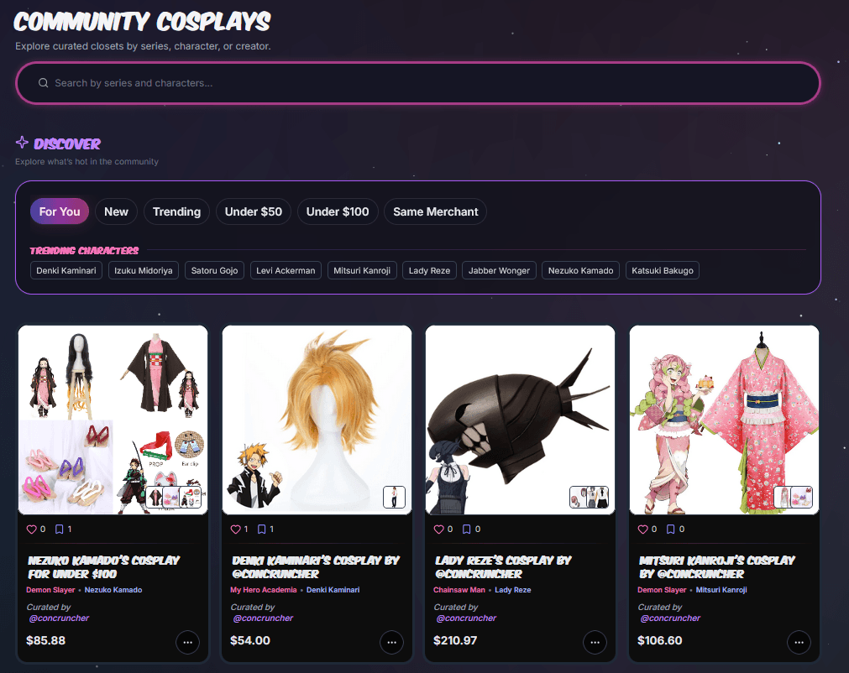Screen dimensions: 849x673
Task: Open title Nezuko Kamado's Cosplay for Under $100
Action: click(x=103, y=567)
